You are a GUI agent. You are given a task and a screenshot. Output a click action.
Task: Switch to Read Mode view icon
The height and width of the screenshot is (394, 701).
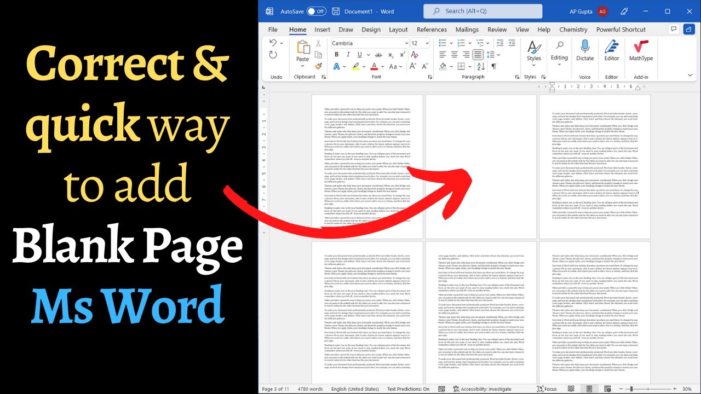(x=571, y=389)
